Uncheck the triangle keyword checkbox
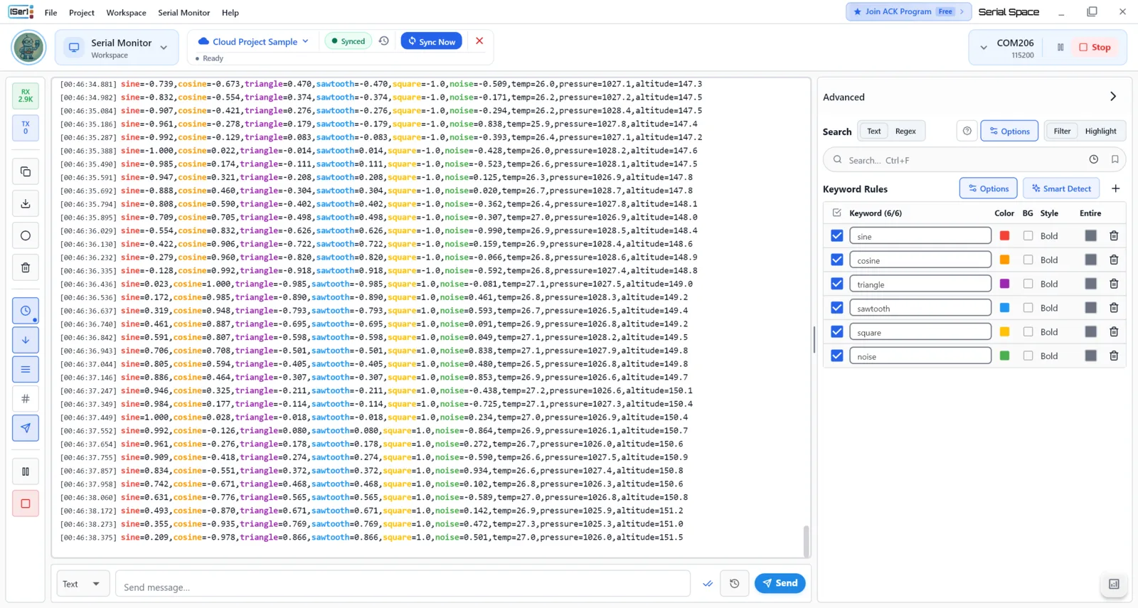Viewport: 1138px width, 608px height. click(x=837, y=284)
